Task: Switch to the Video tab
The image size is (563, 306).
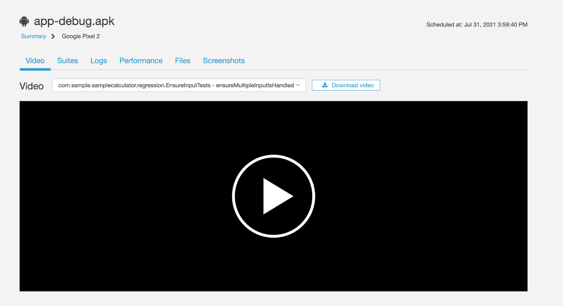Action: click(x=35, y=61)
